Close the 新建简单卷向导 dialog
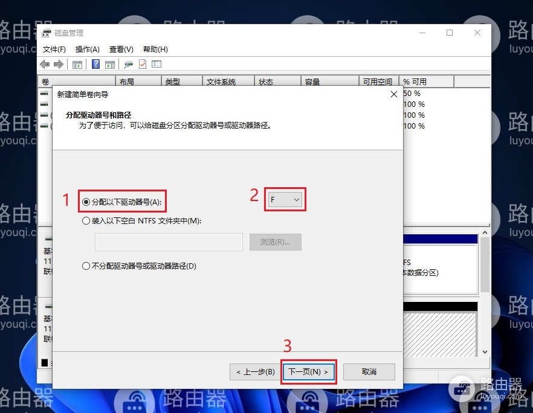Image resolution: width=533 pixels, height=413 pixels. (394, 94)
